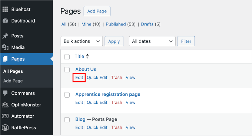Click the Apply button

coord(114,41)
